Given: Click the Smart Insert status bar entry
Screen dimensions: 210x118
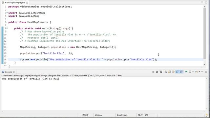Looking at the screenshot, I should point(122,115).
